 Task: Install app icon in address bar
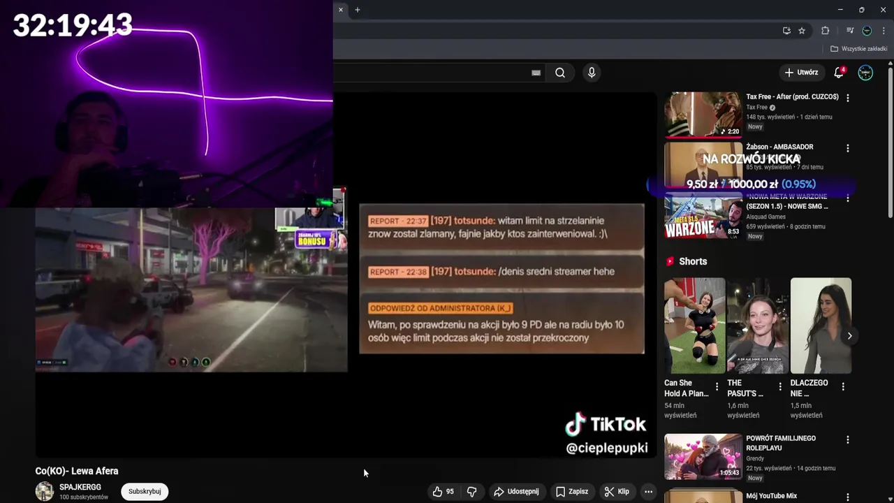coord(786,31)
